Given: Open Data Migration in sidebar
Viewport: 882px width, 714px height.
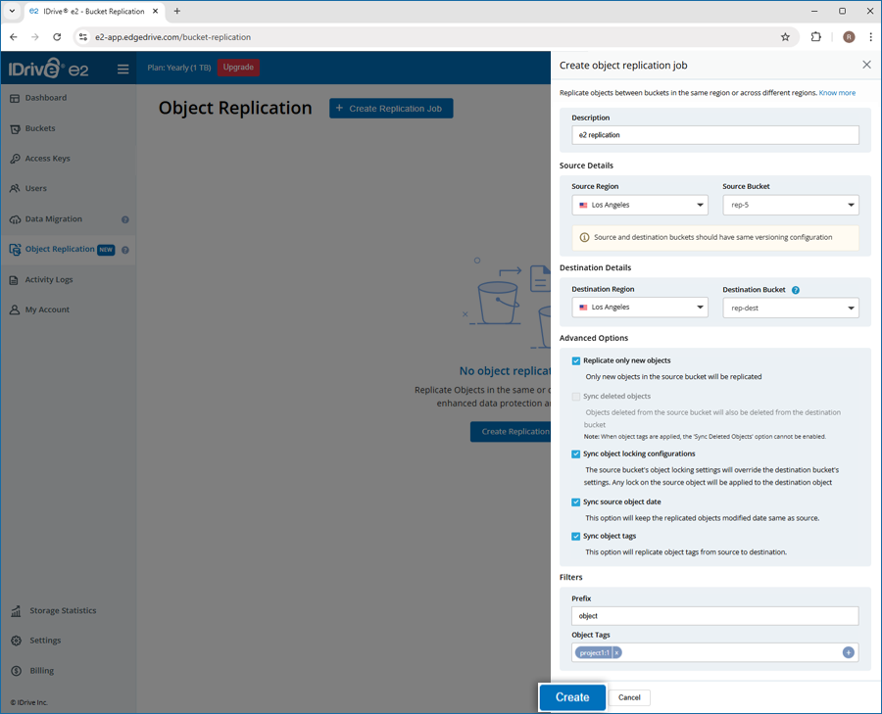Looking at the screenshot, I should click(54, 219).
